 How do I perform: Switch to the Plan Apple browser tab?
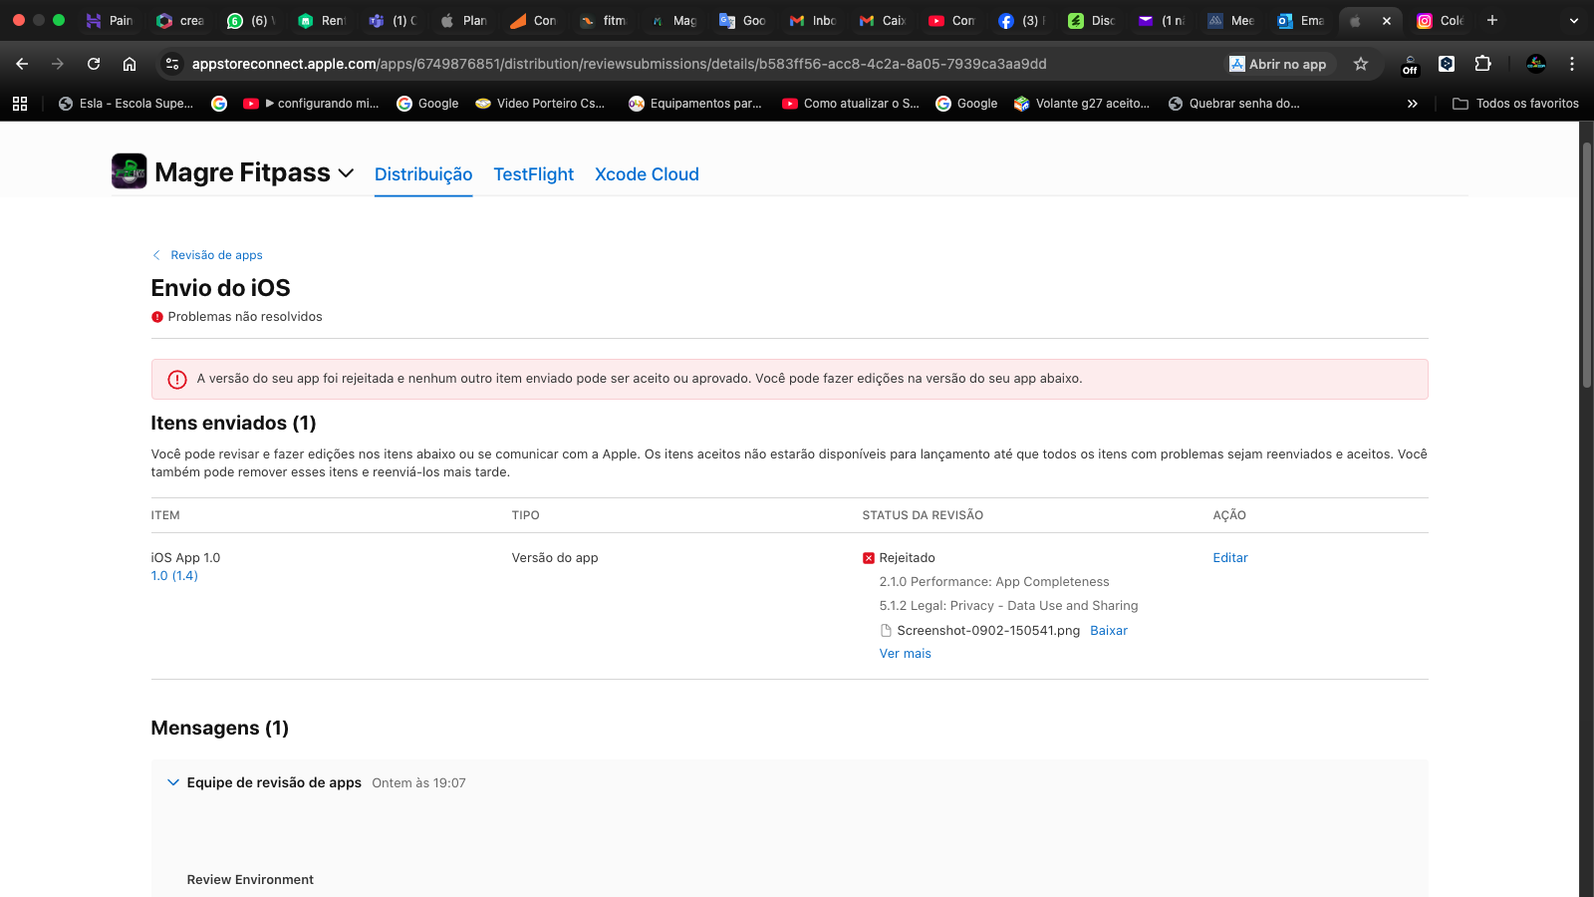click(463, 21)
